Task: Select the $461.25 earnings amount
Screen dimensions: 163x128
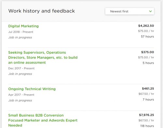Action: tap(148, 89)
